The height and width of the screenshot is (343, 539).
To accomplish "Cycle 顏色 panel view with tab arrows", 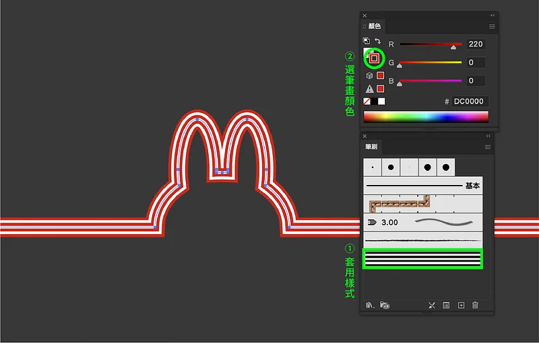I will (x=364, y=26).
